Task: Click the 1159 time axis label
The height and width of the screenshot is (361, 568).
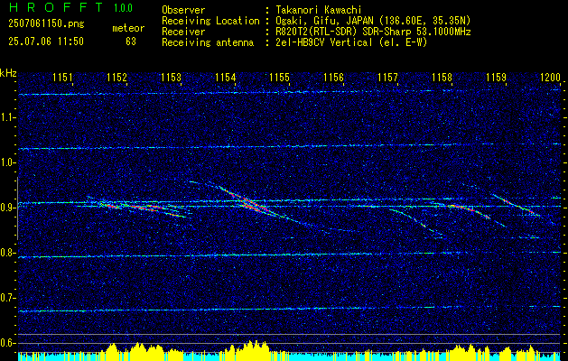Action: (496, 77)
